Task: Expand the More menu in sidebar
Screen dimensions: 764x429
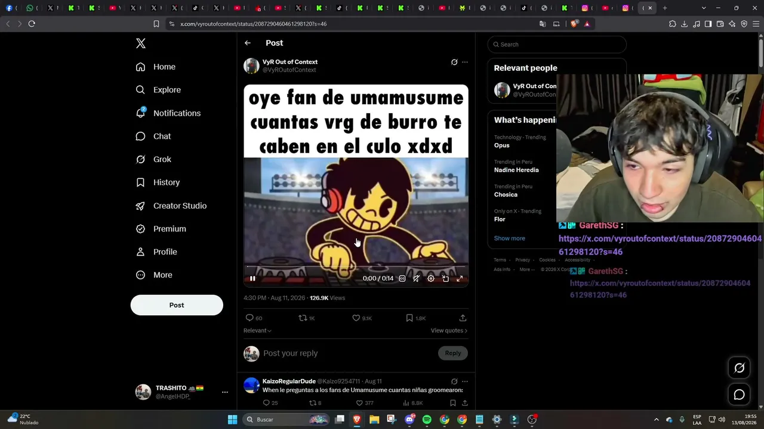Action: [154, 275]
